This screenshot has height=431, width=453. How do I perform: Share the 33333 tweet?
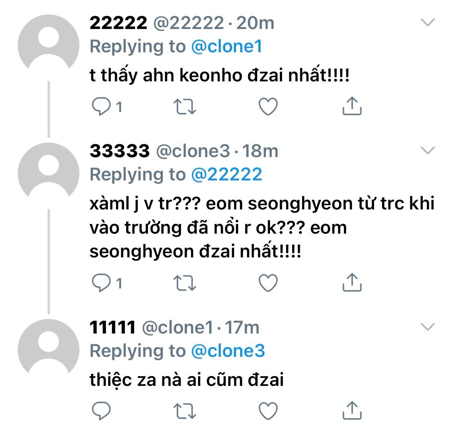pos(351,283)
